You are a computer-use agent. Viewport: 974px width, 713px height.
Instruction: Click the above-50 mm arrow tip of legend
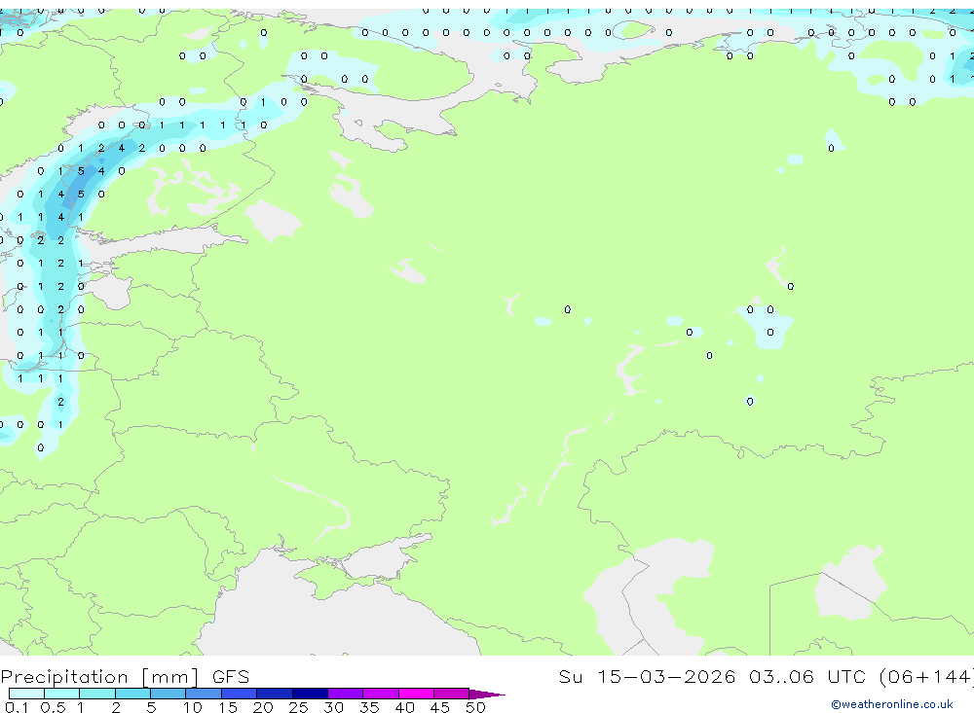point(487,694)
